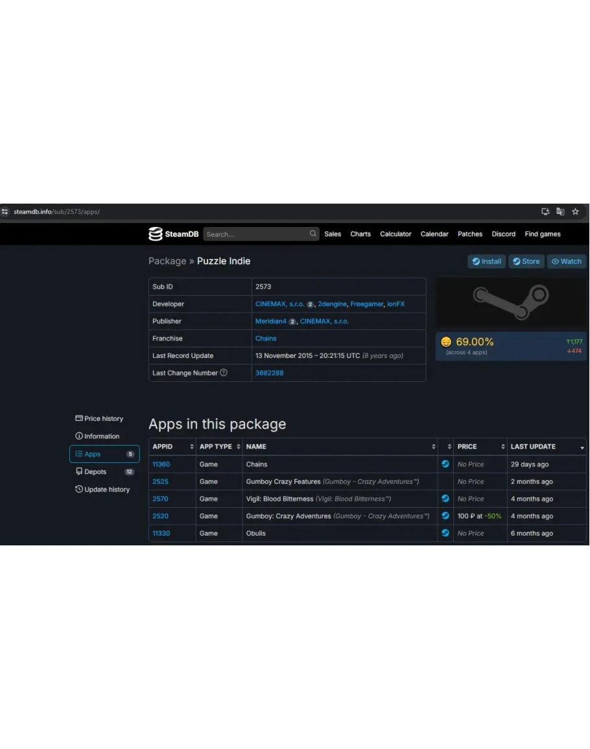Click the Package breadcrumb link
Screen dimensions: 590x749
(x=167, y=261)
